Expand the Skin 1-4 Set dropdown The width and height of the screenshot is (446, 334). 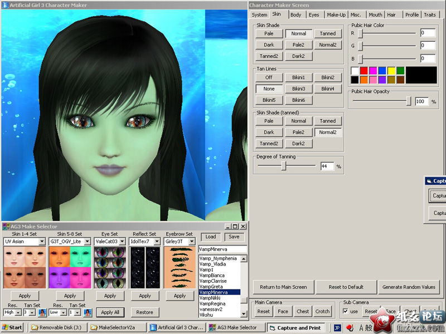click(42, 242)
